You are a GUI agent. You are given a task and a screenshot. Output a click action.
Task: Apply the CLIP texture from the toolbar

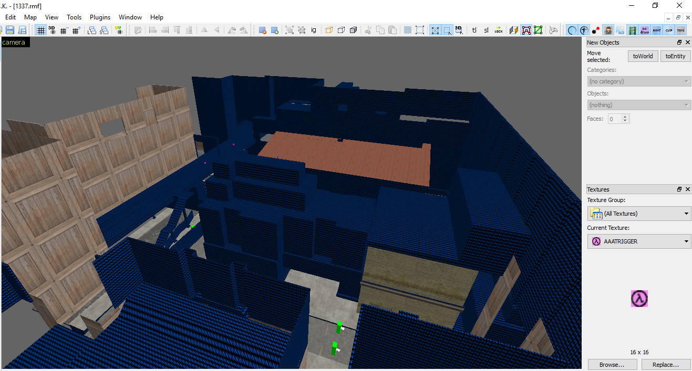click(x=668, y=30)
